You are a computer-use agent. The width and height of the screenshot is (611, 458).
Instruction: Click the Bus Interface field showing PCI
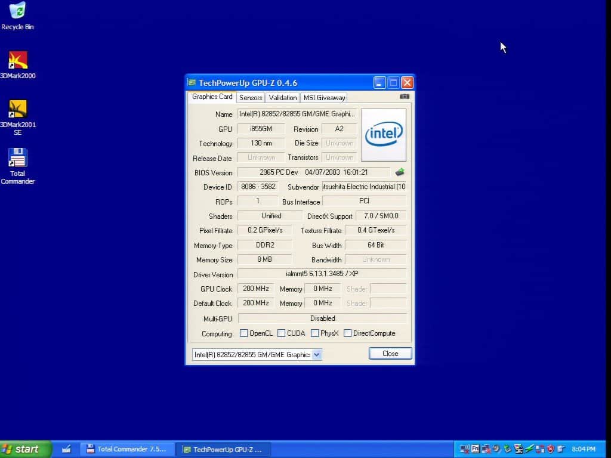[364, 200]
